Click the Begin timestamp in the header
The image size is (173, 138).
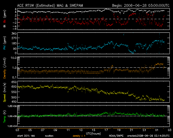(x=139, y=5)
